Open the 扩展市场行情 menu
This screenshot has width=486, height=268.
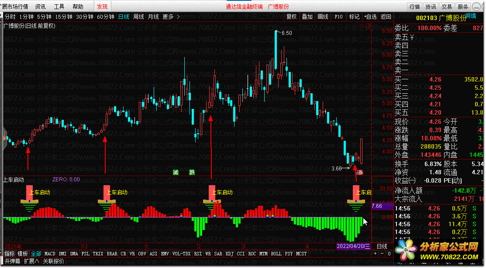14,7
